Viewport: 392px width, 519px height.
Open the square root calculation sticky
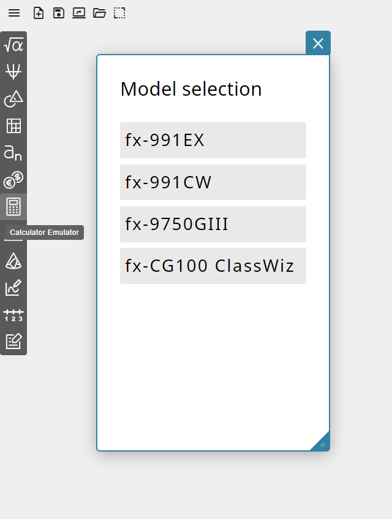tap(13, 45)
